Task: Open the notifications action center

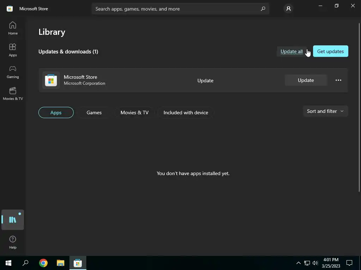Action: (x=349, y=263)
